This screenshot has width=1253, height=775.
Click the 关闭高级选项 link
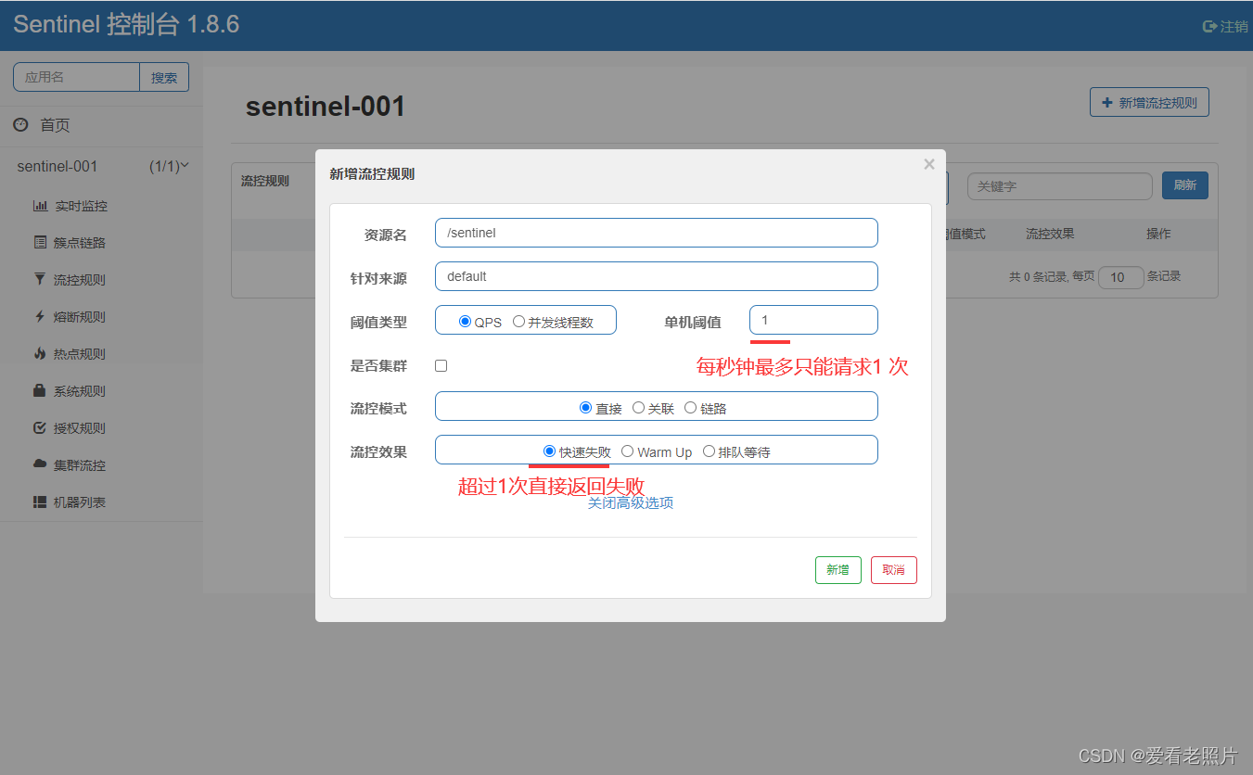tap(631, 502)
